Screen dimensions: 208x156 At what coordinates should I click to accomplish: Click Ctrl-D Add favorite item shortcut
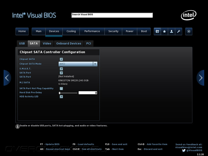(153, 144)
